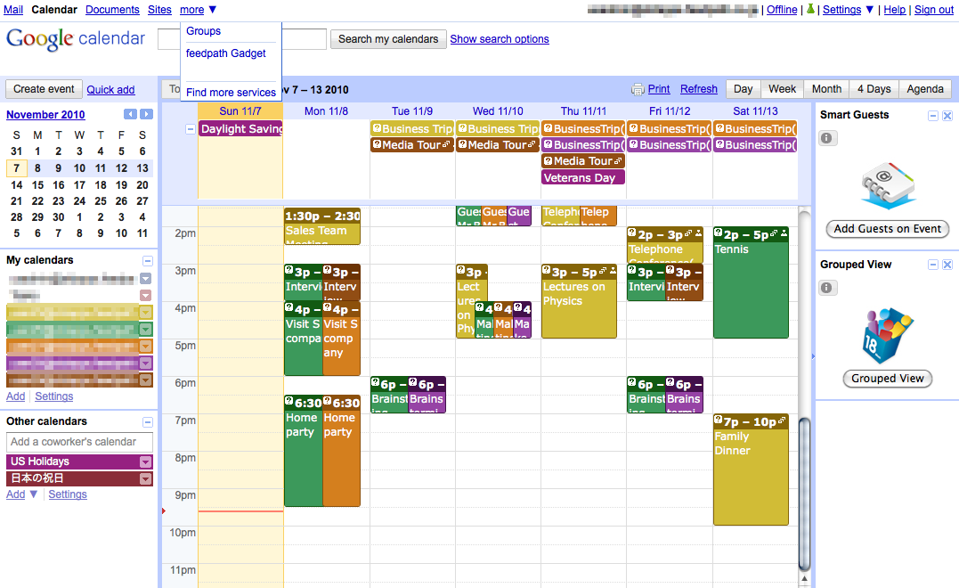Open Grouped View info icon

[x=826, y=288]
